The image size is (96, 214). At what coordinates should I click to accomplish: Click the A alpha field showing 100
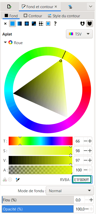(79, 170)
